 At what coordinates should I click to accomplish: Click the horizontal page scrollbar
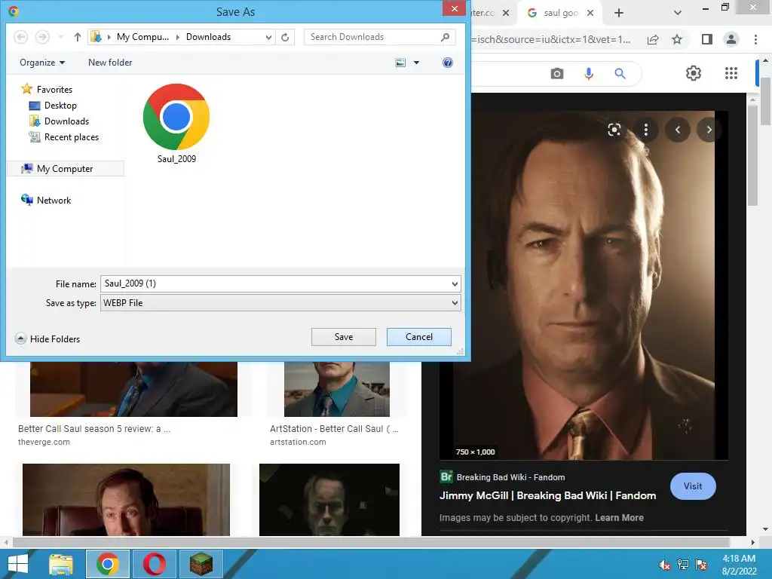pos(370,542)
